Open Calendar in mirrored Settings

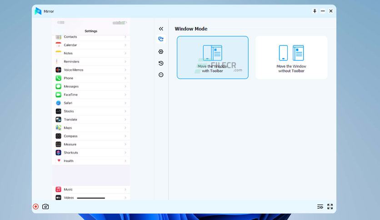(91, 45)
